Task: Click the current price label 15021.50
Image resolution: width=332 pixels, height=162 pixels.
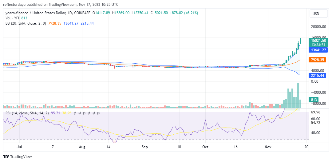Action: (318, 40)
